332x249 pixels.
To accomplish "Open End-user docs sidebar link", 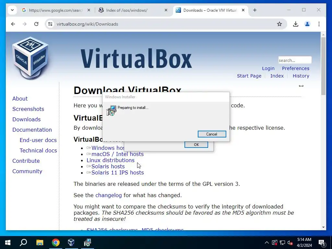I will point(38,140).
